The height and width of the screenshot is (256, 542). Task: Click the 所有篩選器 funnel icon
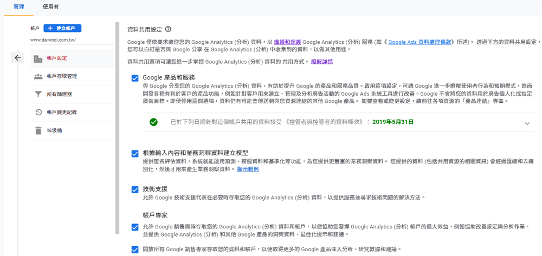click(x=38, y=95)
